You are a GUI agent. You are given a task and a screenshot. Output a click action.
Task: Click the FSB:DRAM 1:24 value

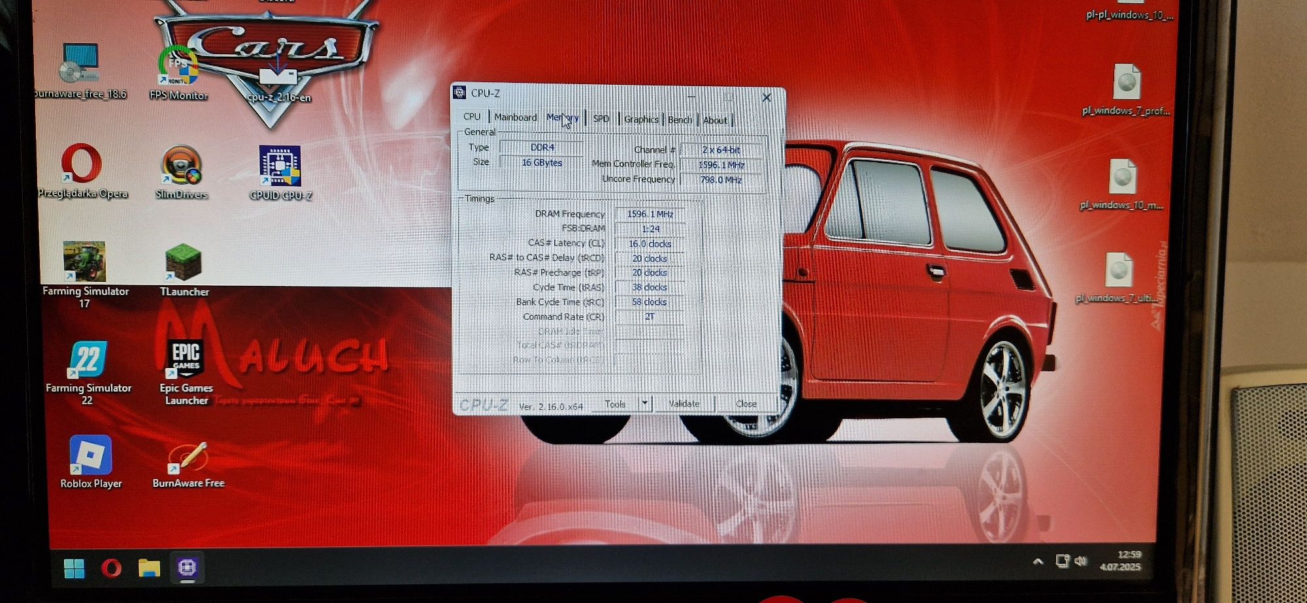pos(650,229)
